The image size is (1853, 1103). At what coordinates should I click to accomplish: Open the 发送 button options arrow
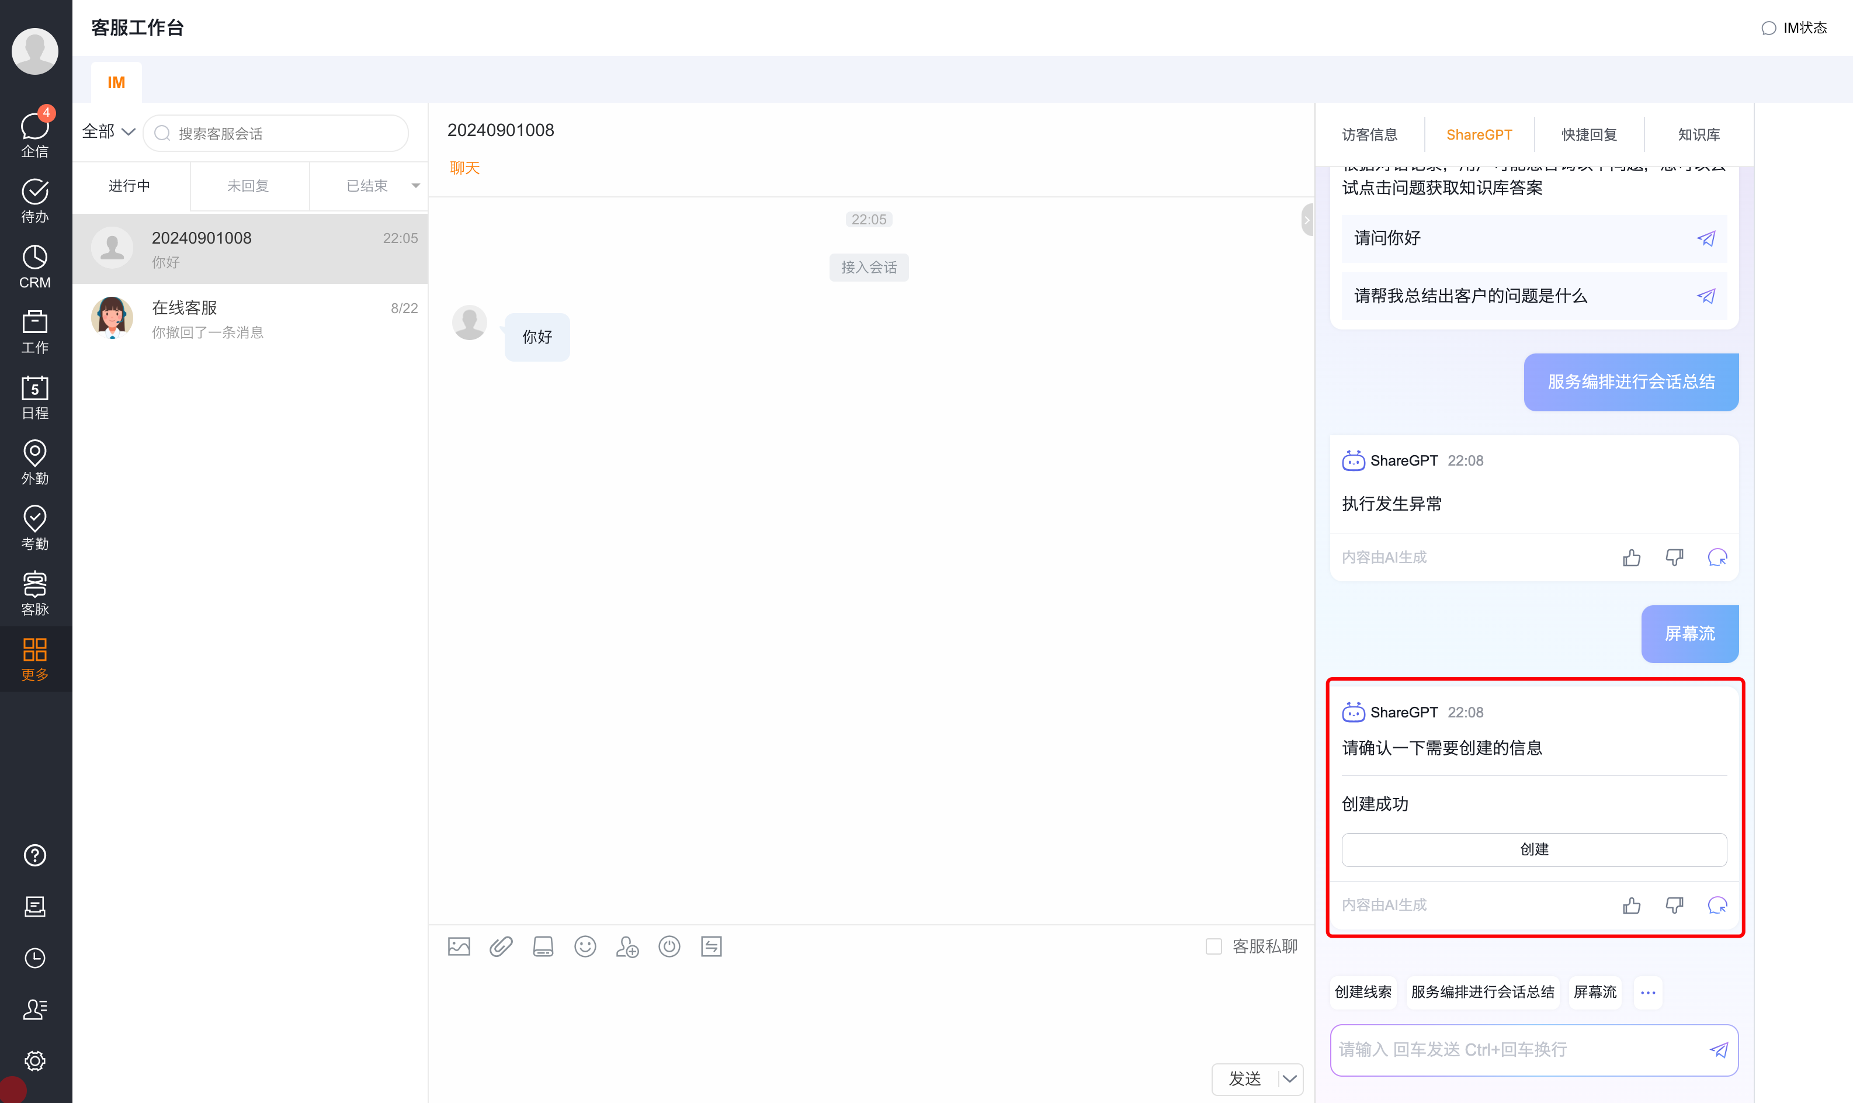(1290, 1078)
